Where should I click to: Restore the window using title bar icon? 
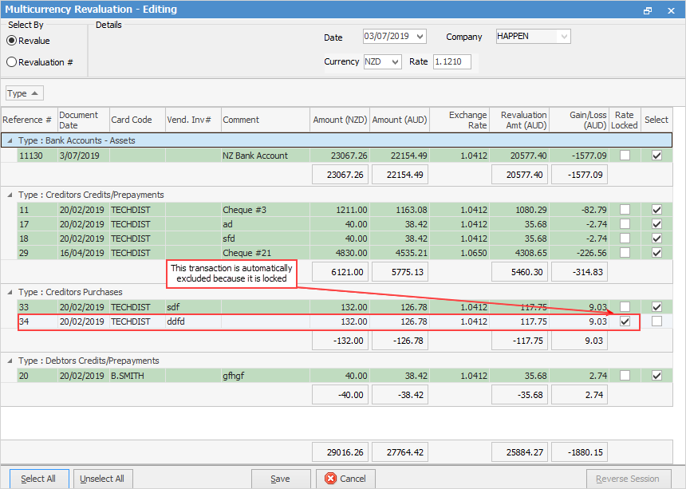point(648,10)
